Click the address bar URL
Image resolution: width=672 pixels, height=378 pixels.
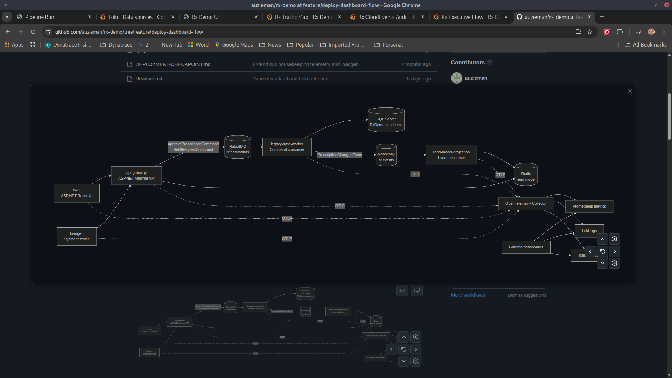pos(129,32)
